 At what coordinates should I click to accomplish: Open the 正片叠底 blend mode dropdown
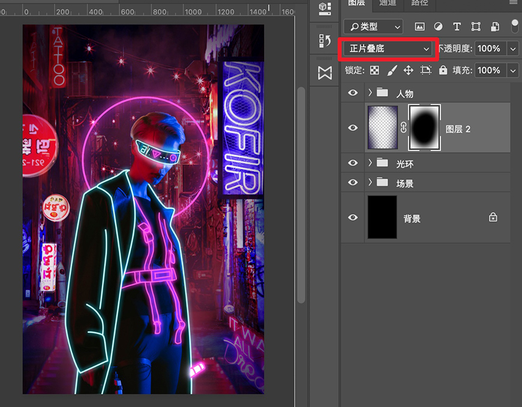[387, 49]
